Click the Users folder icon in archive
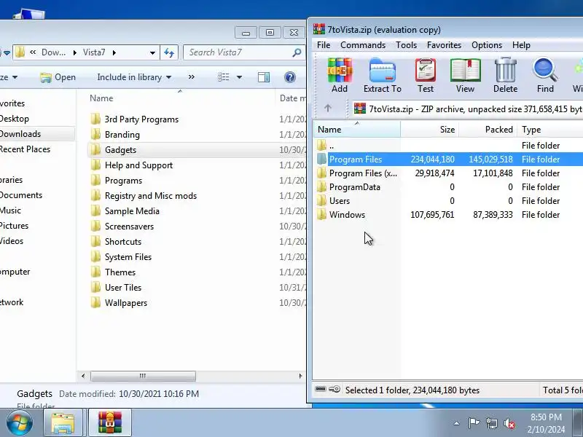The width and height of the screenshot is (583, 437). (x=321, y=201)
